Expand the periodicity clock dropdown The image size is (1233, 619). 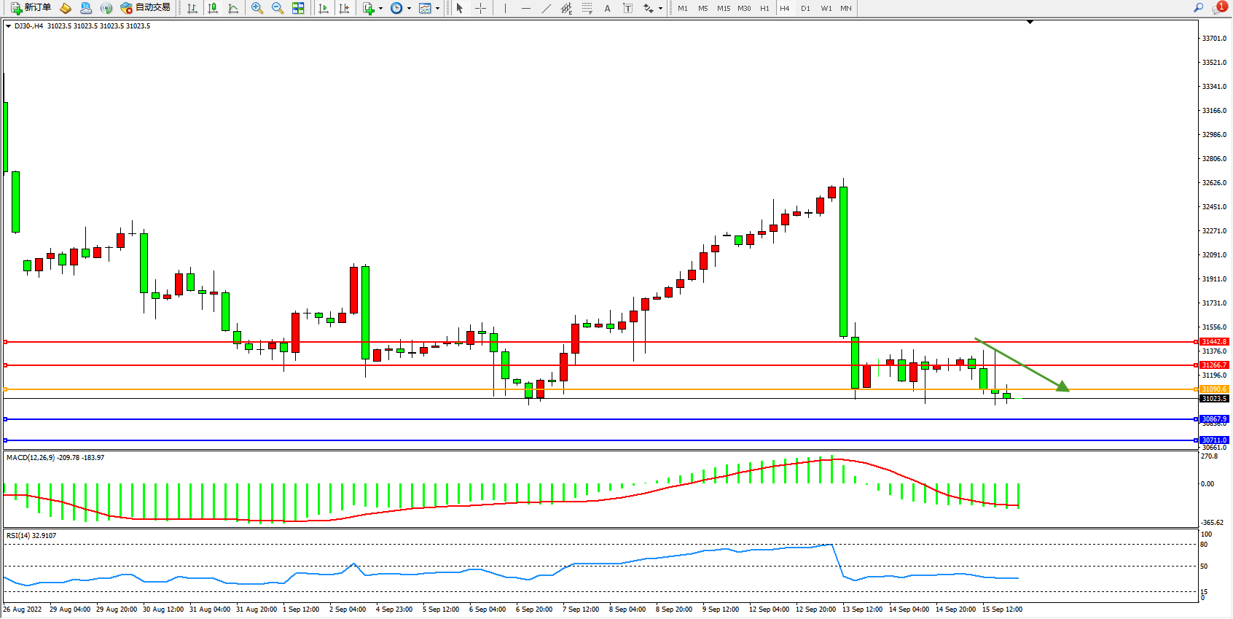click(409, 8)
